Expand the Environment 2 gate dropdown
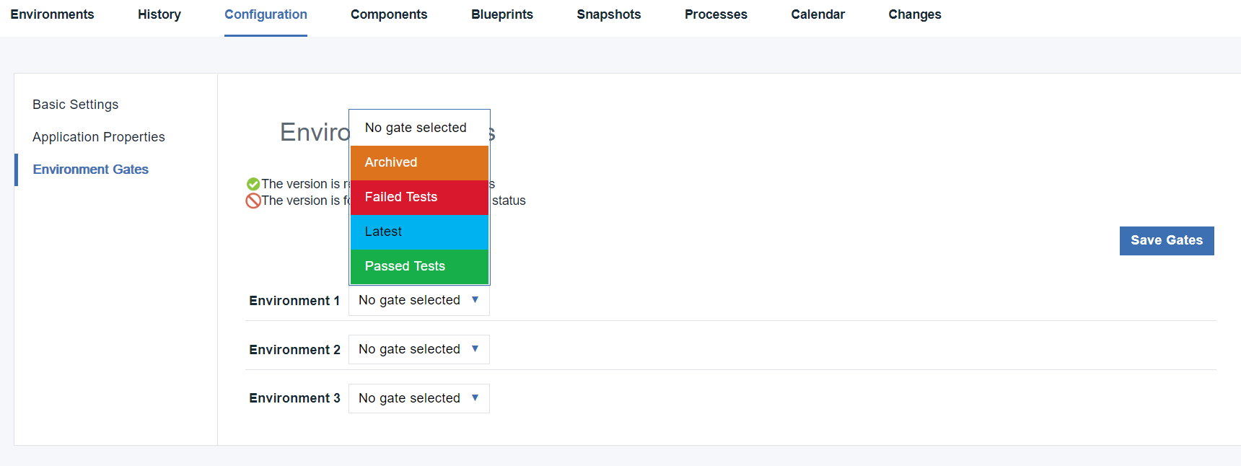 coord(418,349)
